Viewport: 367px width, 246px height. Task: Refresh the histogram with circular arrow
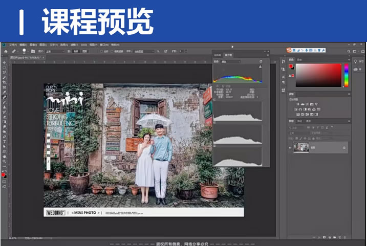coord(261,61)
